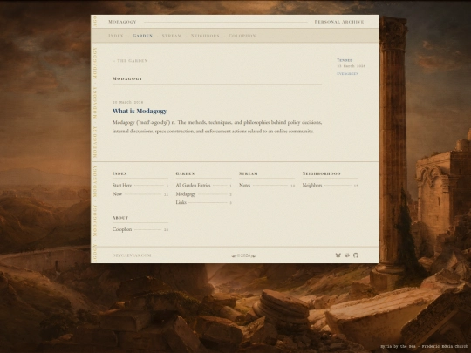Click the sidebar date under Tended
Image resolution: width=471 pixels, height=353 pixels.
point(352,66)
